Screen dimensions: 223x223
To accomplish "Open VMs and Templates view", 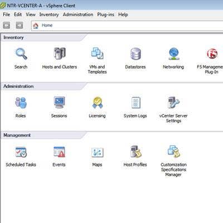I will click(97, 54).
